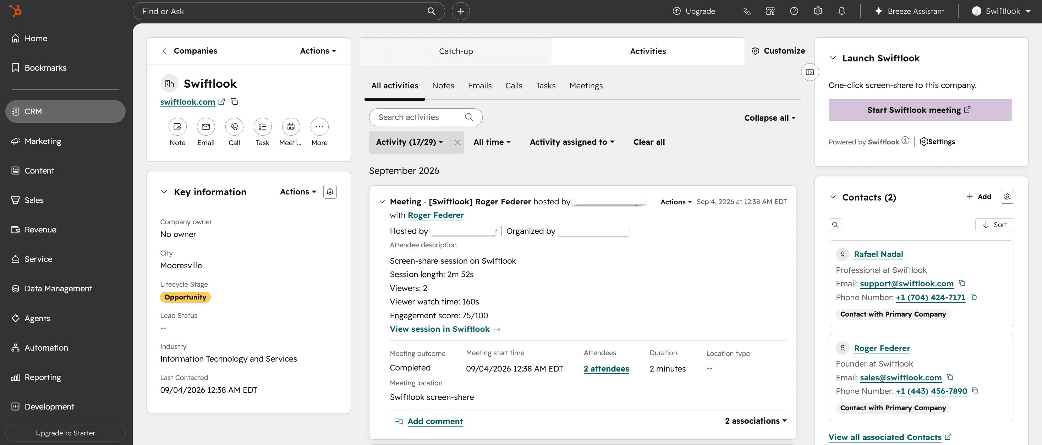Open Rafael Nadal contact record
Viewport: 1042px width, 445px height.
(x=878, y=254)
